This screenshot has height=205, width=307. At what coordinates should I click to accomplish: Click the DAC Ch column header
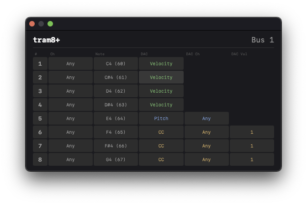(193, 54)
